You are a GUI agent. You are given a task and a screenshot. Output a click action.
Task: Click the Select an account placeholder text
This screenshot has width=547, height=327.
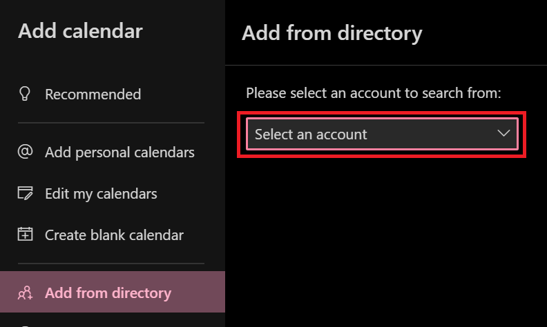point(311,135)
